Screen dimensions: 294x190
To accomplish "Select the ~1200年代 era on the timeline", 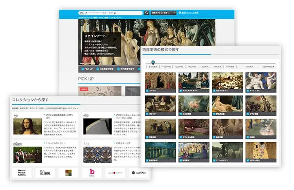I will 166,66.
